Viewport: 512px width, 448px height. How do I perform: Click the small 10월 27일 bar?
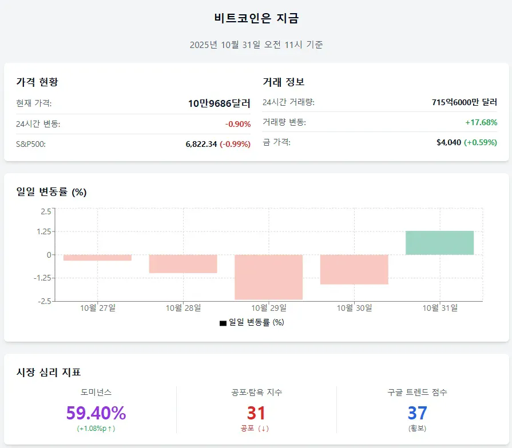(x=97, y=258)
